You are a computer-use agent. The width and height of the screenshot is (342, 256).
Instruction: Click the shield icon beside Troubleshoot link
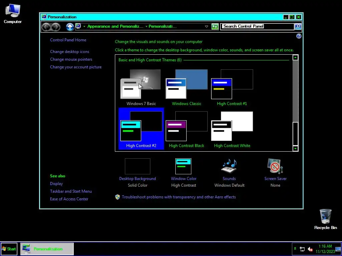coord(118,197)
